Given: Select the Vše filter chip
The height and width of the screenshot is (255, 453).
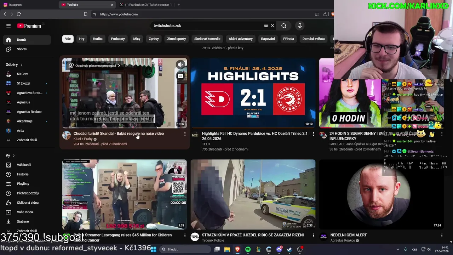Looking at the screenshot, I should [68, 39].
